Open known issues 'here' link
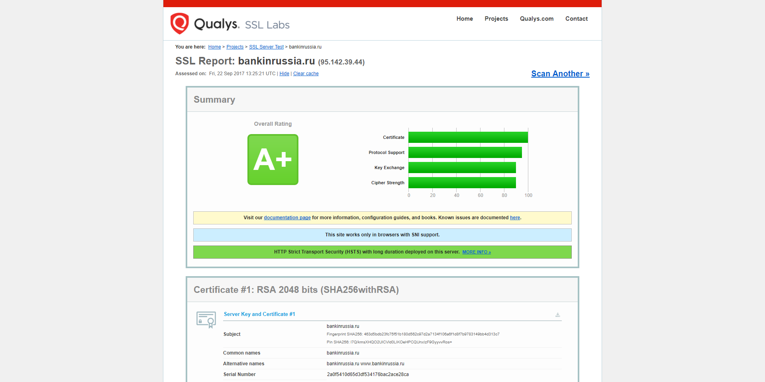The image size is (765, 382). pyautogui.click(x=515, y=218)
